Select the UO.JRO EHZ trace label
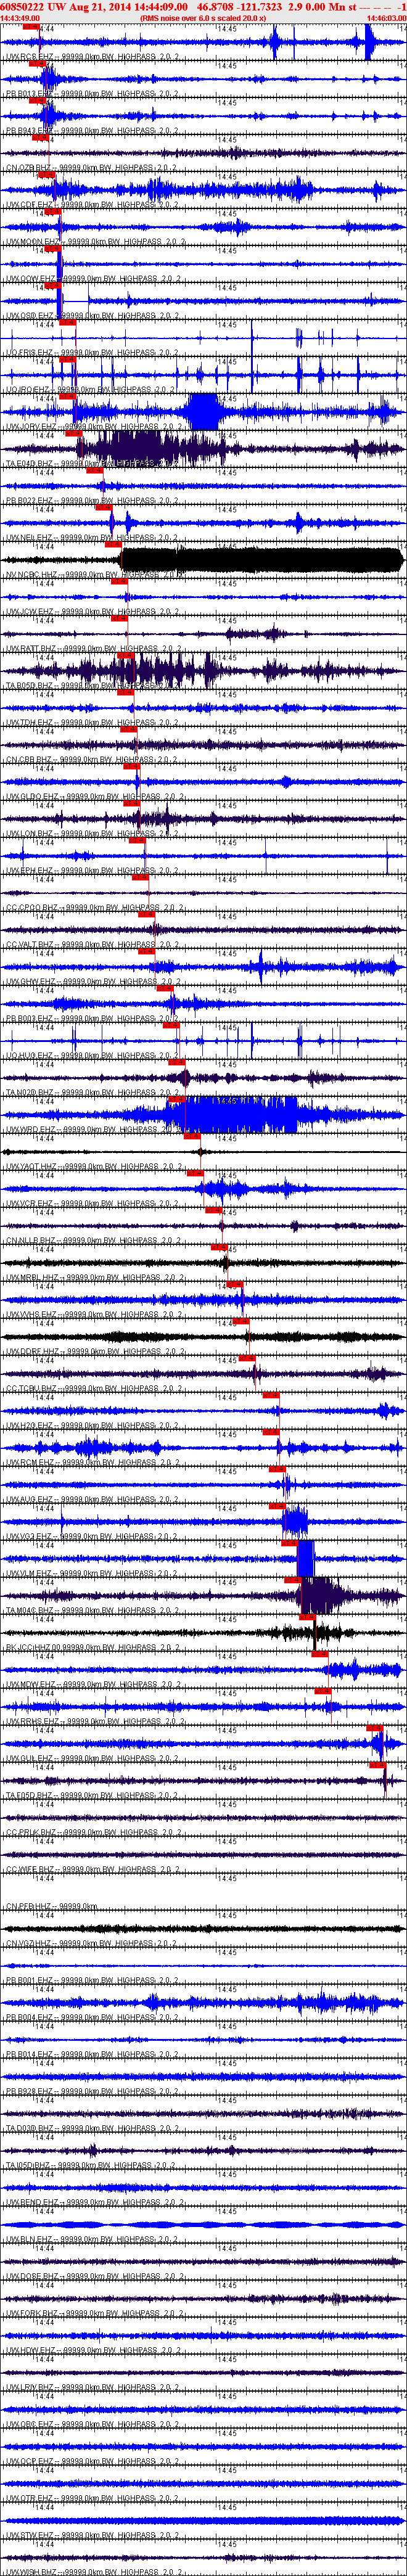The width and height of the screenshot is (407, 2576). pos(92,390)
